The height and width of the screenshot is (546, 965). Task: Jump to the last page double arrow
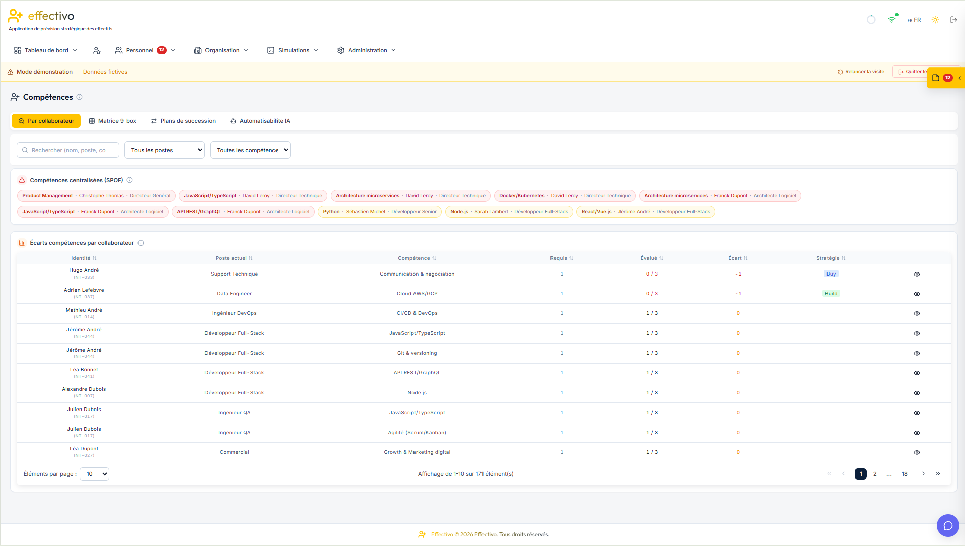[x=938, y=474]
